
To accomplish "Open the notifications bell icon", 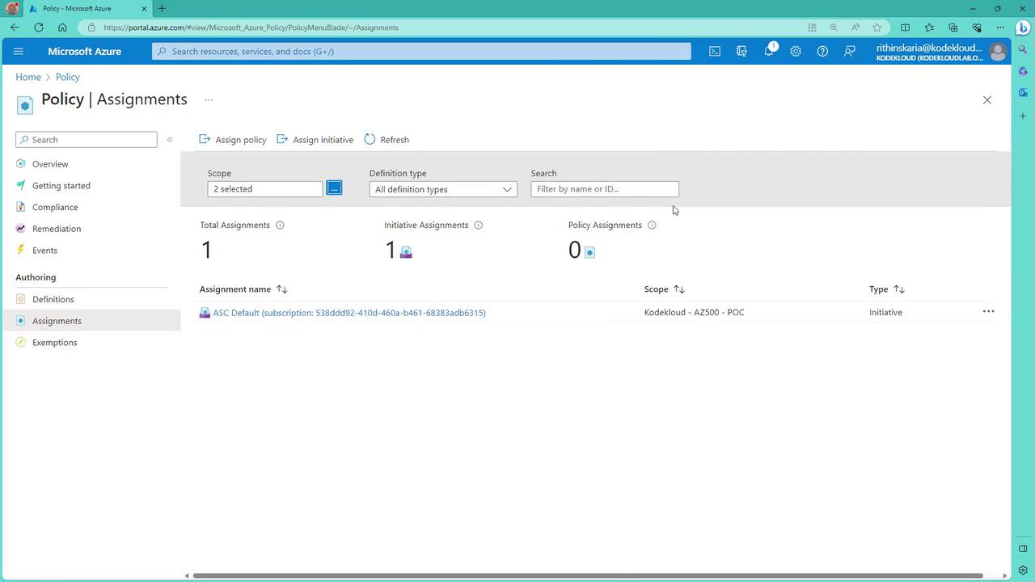I will [768, 51].
